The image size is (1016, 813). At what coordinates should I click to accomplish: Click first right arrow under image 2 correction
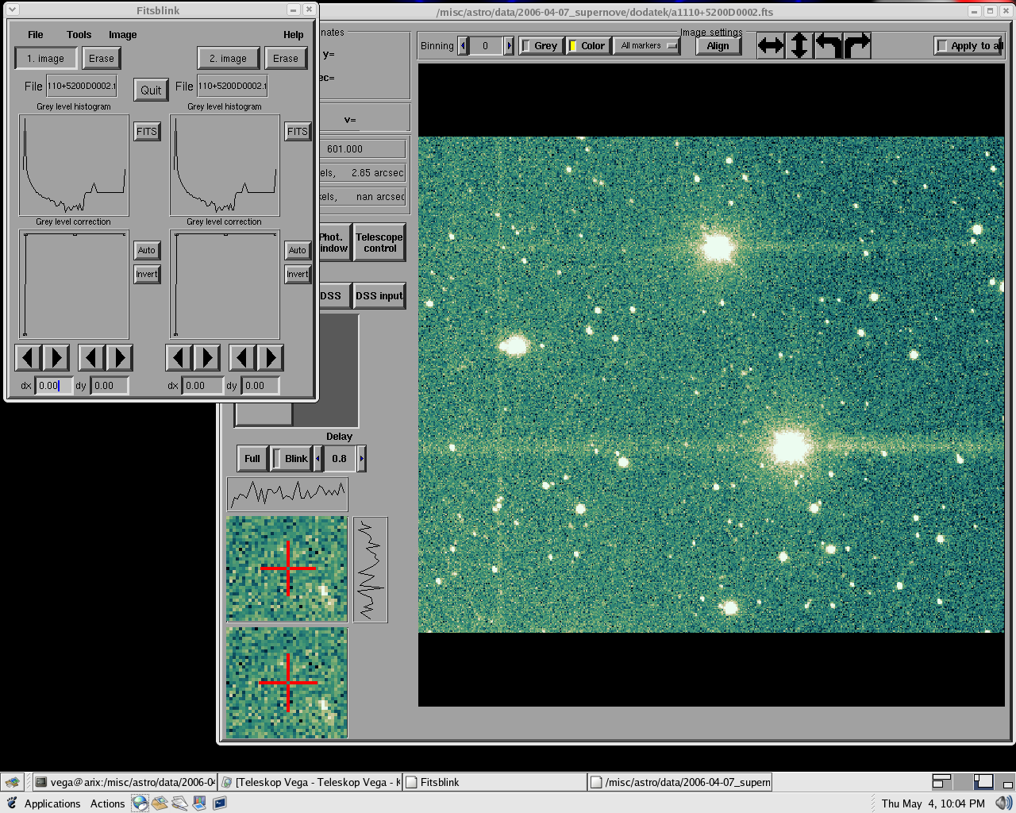tap(206, 358)
